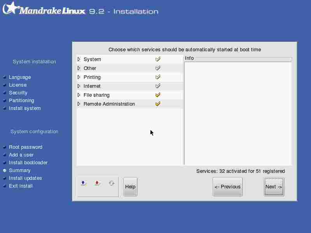Click the Install system step
This screenshot has width=311, height=233.
click(x=25, y=108)
